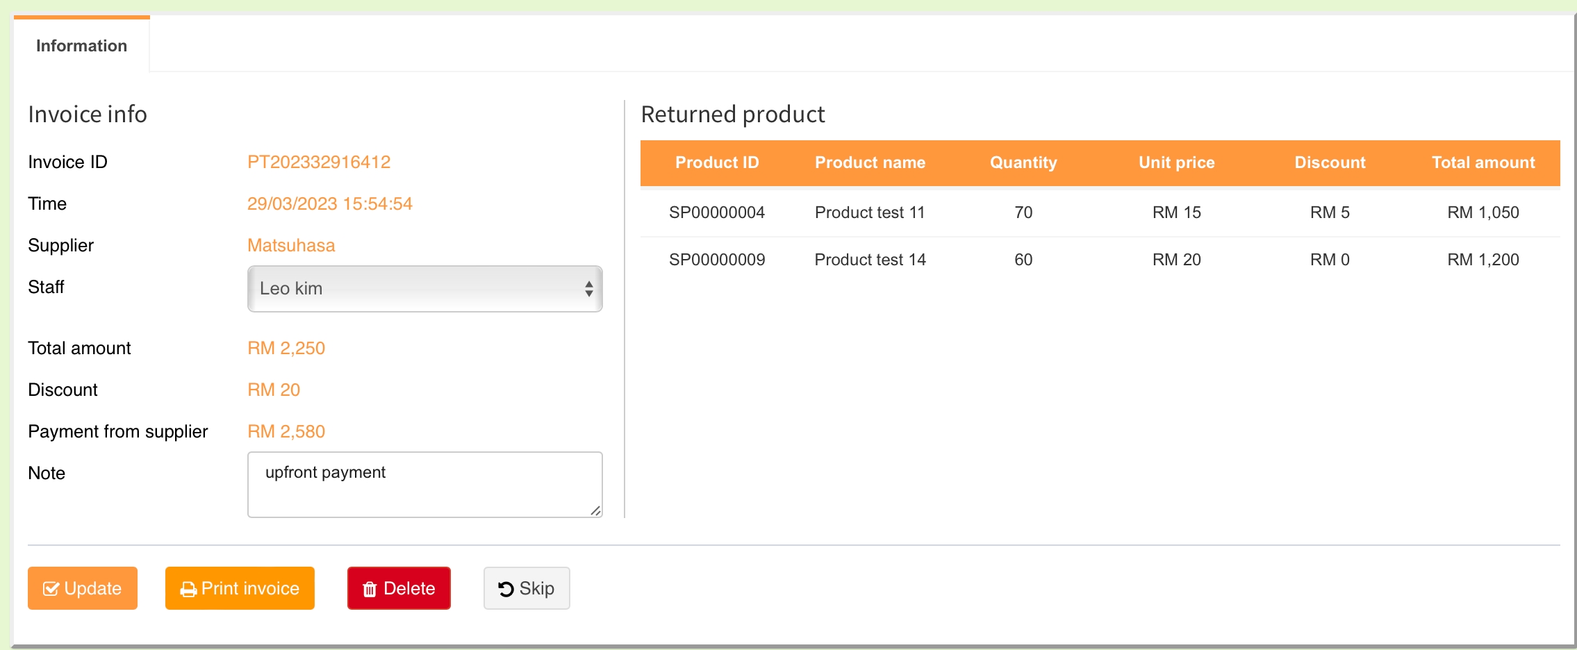The image size is (1577, 650).
Task: Click the Unit price column header
Action: 1176,162
